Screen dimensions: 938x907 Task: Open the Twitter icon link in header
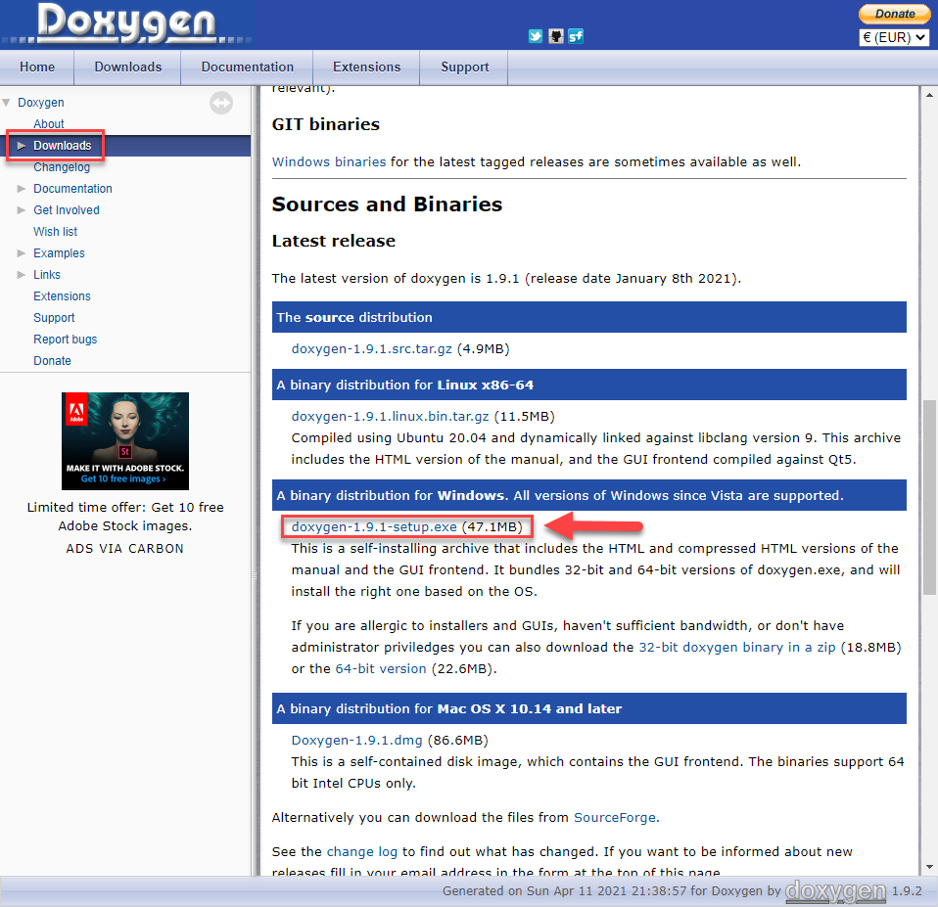(536, 36)
